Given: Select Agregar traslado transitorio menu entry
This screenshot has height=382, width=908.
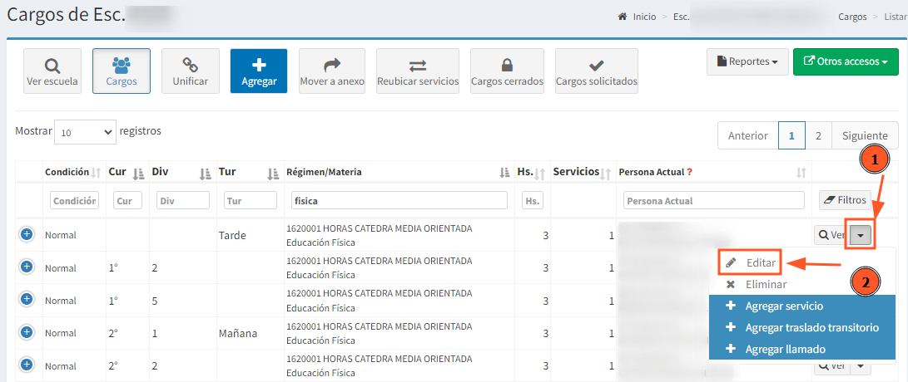Looking at the screenshot, I should 802,328.
